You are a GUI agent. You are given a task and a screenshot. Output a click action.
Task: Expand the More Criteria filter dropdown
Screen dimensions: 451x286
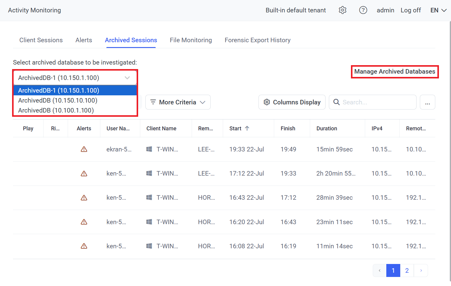coord(178,102)
